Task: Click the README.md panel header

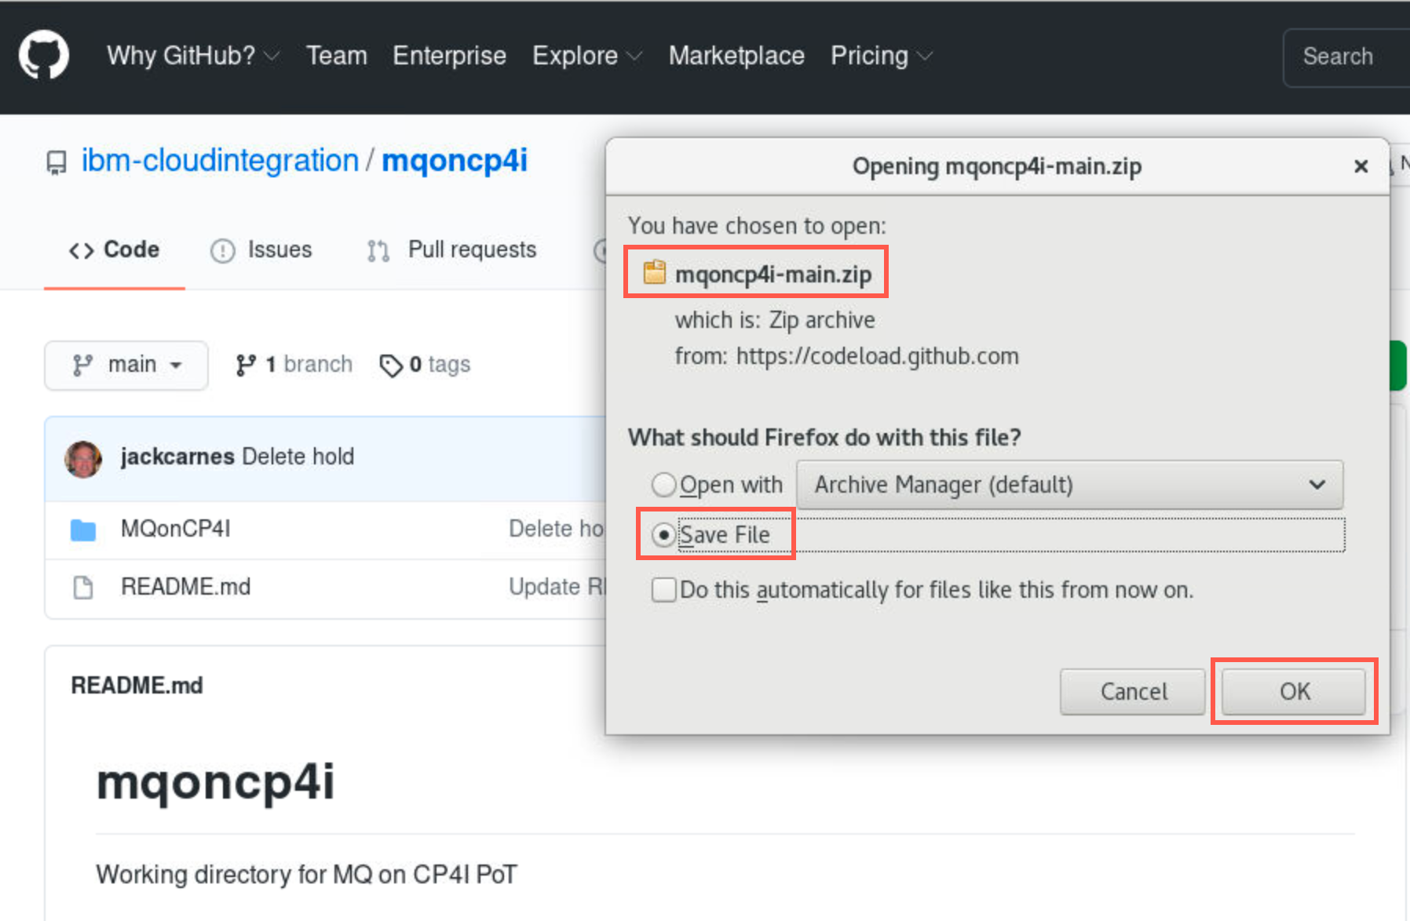Action: (x=137, y=686)
